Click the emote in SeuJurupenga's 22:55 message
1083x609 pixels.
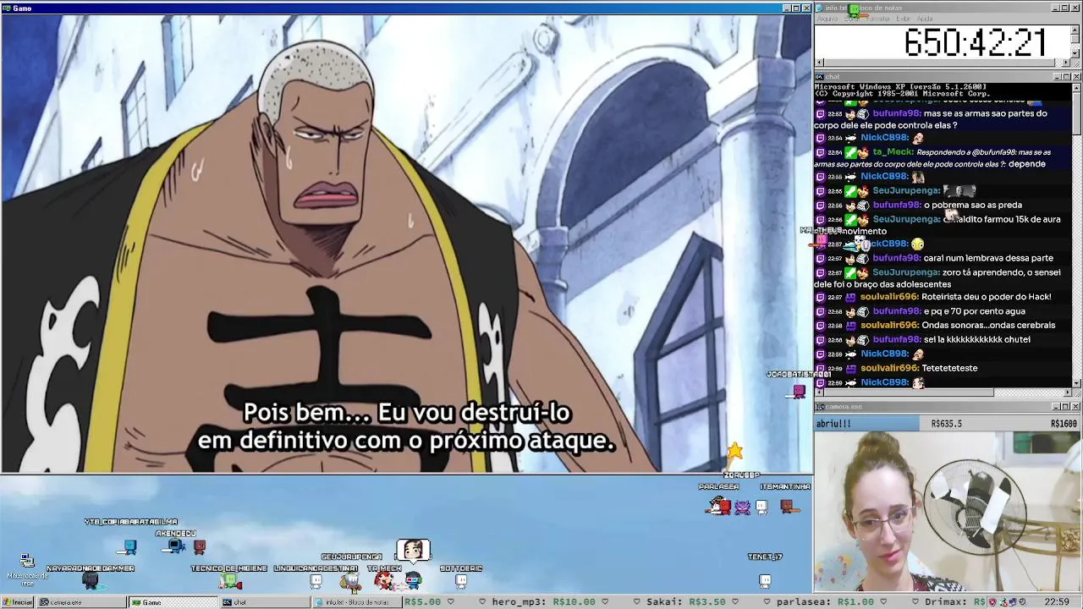pyautogui.click(x=959, y=191)
